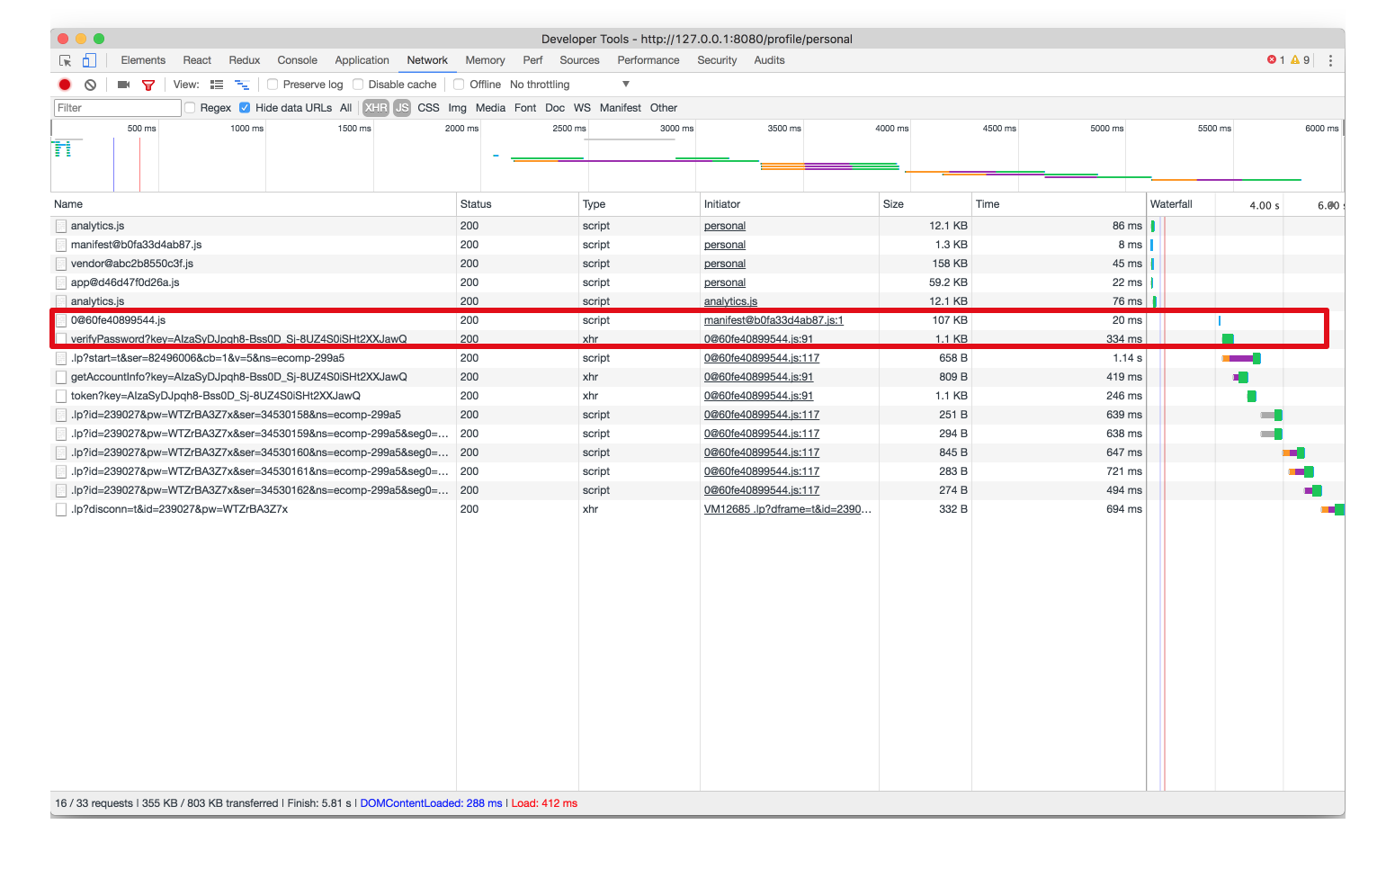Click the Filter text field
The image size is (1395, 887).
pyautogui.click(x=117, y=108)
